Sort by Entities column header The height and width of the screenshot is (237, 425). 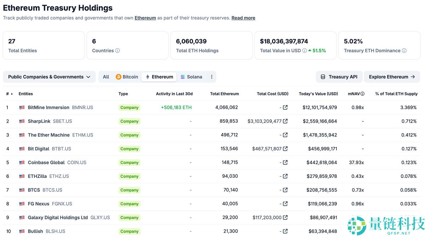26,94
